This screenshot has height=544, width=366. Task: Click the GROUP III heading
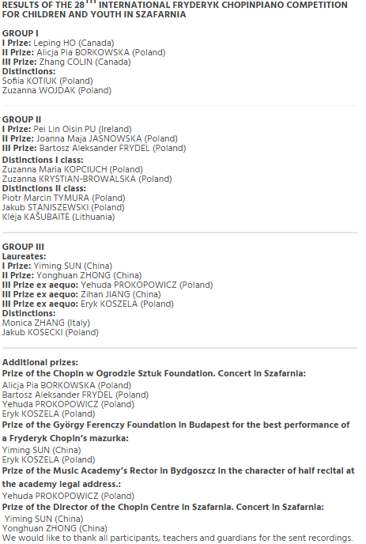click(23, 247)
